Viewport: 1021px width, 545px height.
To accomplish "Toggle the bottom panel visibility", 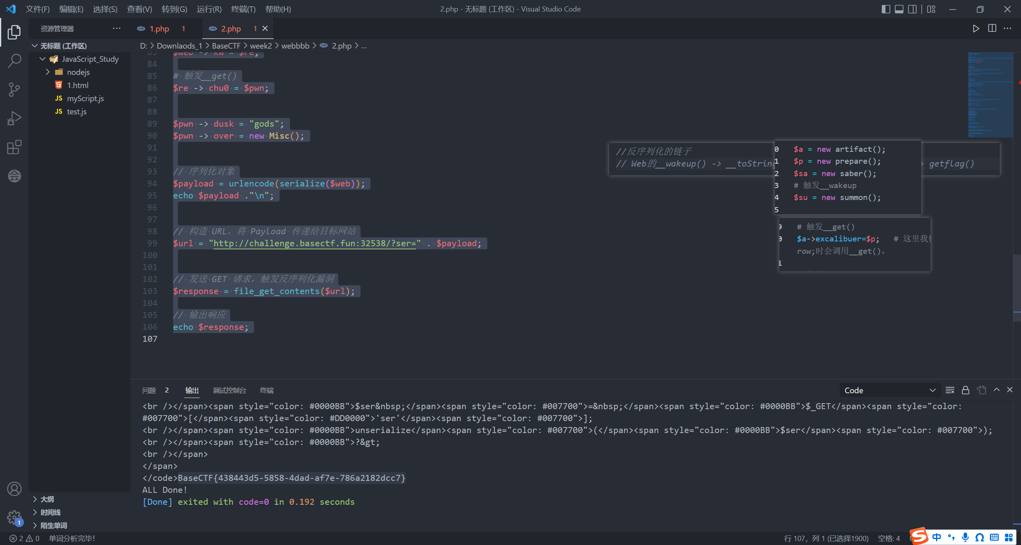I will tap(899, 9).
